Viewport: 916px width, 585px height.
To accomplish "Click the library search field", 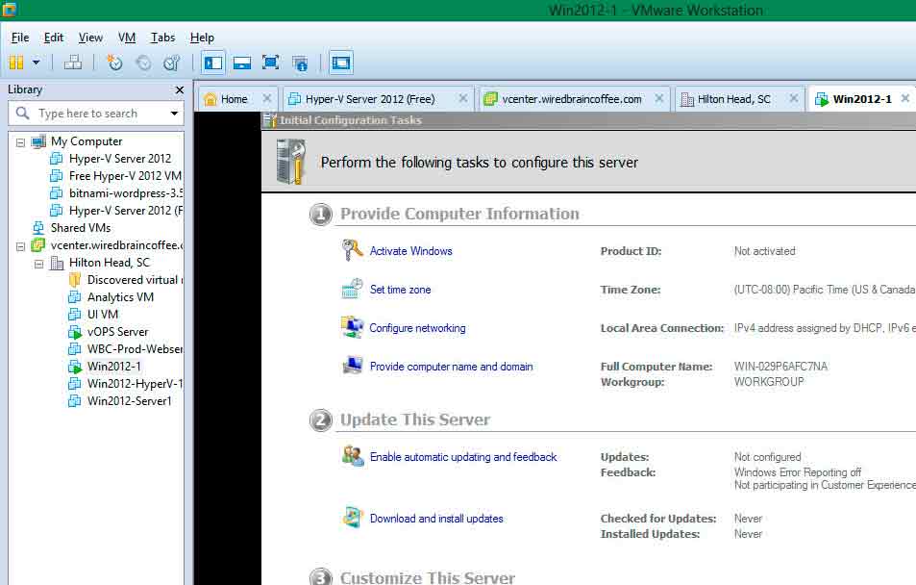I will click(96, 113).
